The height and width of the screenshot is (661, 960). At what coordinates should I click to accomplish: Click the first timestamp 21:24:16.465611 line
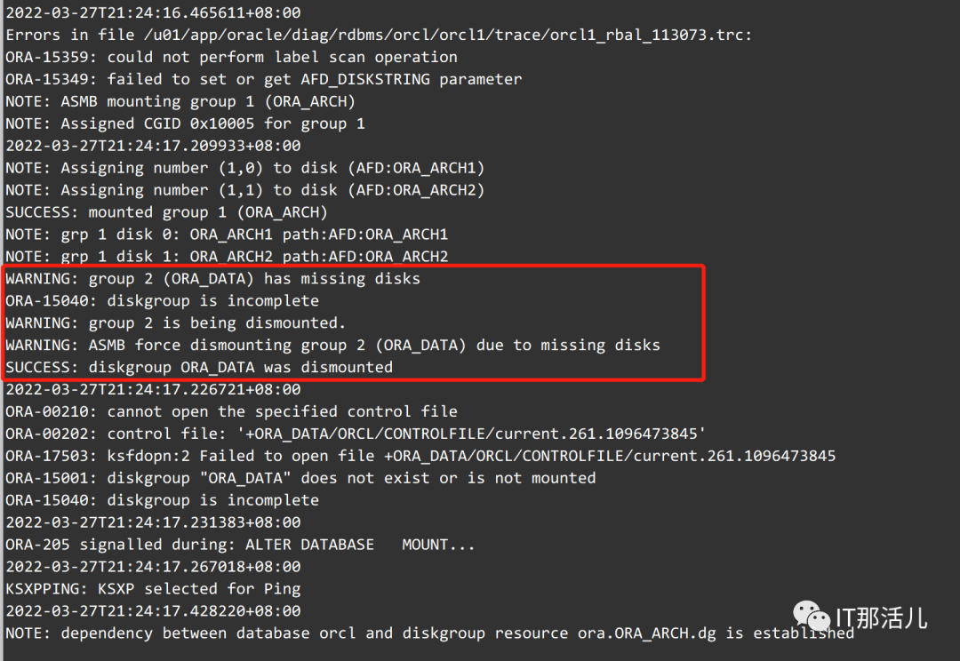coord(153,12)
